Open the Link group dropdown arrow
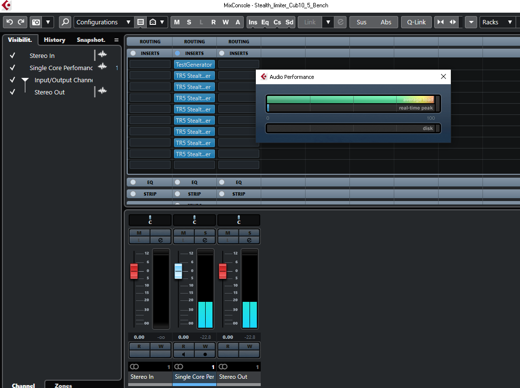The height and width of the screenshot is (388, 520). [328, 22]
